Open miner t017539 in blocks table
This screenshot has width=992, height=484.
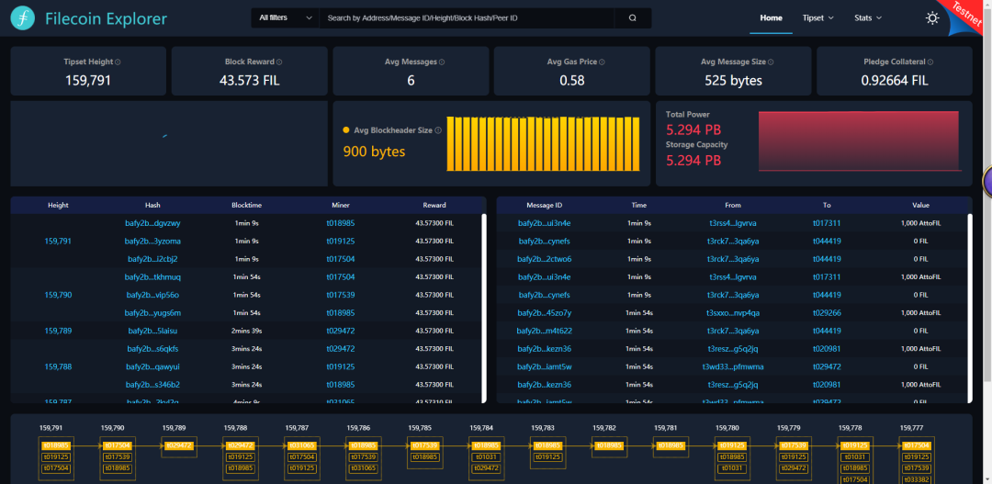click(341, 295)
